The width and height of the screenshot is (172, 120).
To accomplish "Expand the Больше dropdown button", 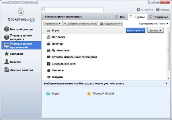I will pos(155,30).
